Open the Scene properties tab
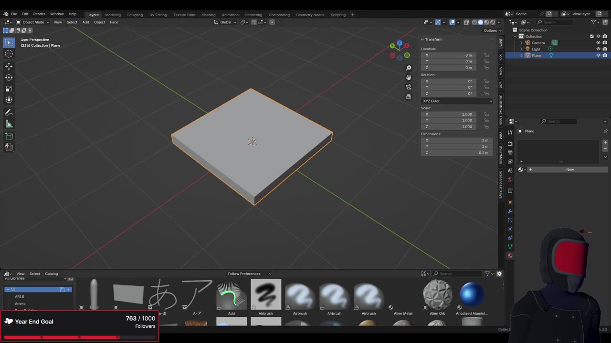The image size is (611, 343). 510,171
